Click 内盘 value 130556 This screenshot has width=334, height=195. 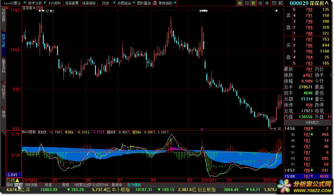click(x=306, y=117)
